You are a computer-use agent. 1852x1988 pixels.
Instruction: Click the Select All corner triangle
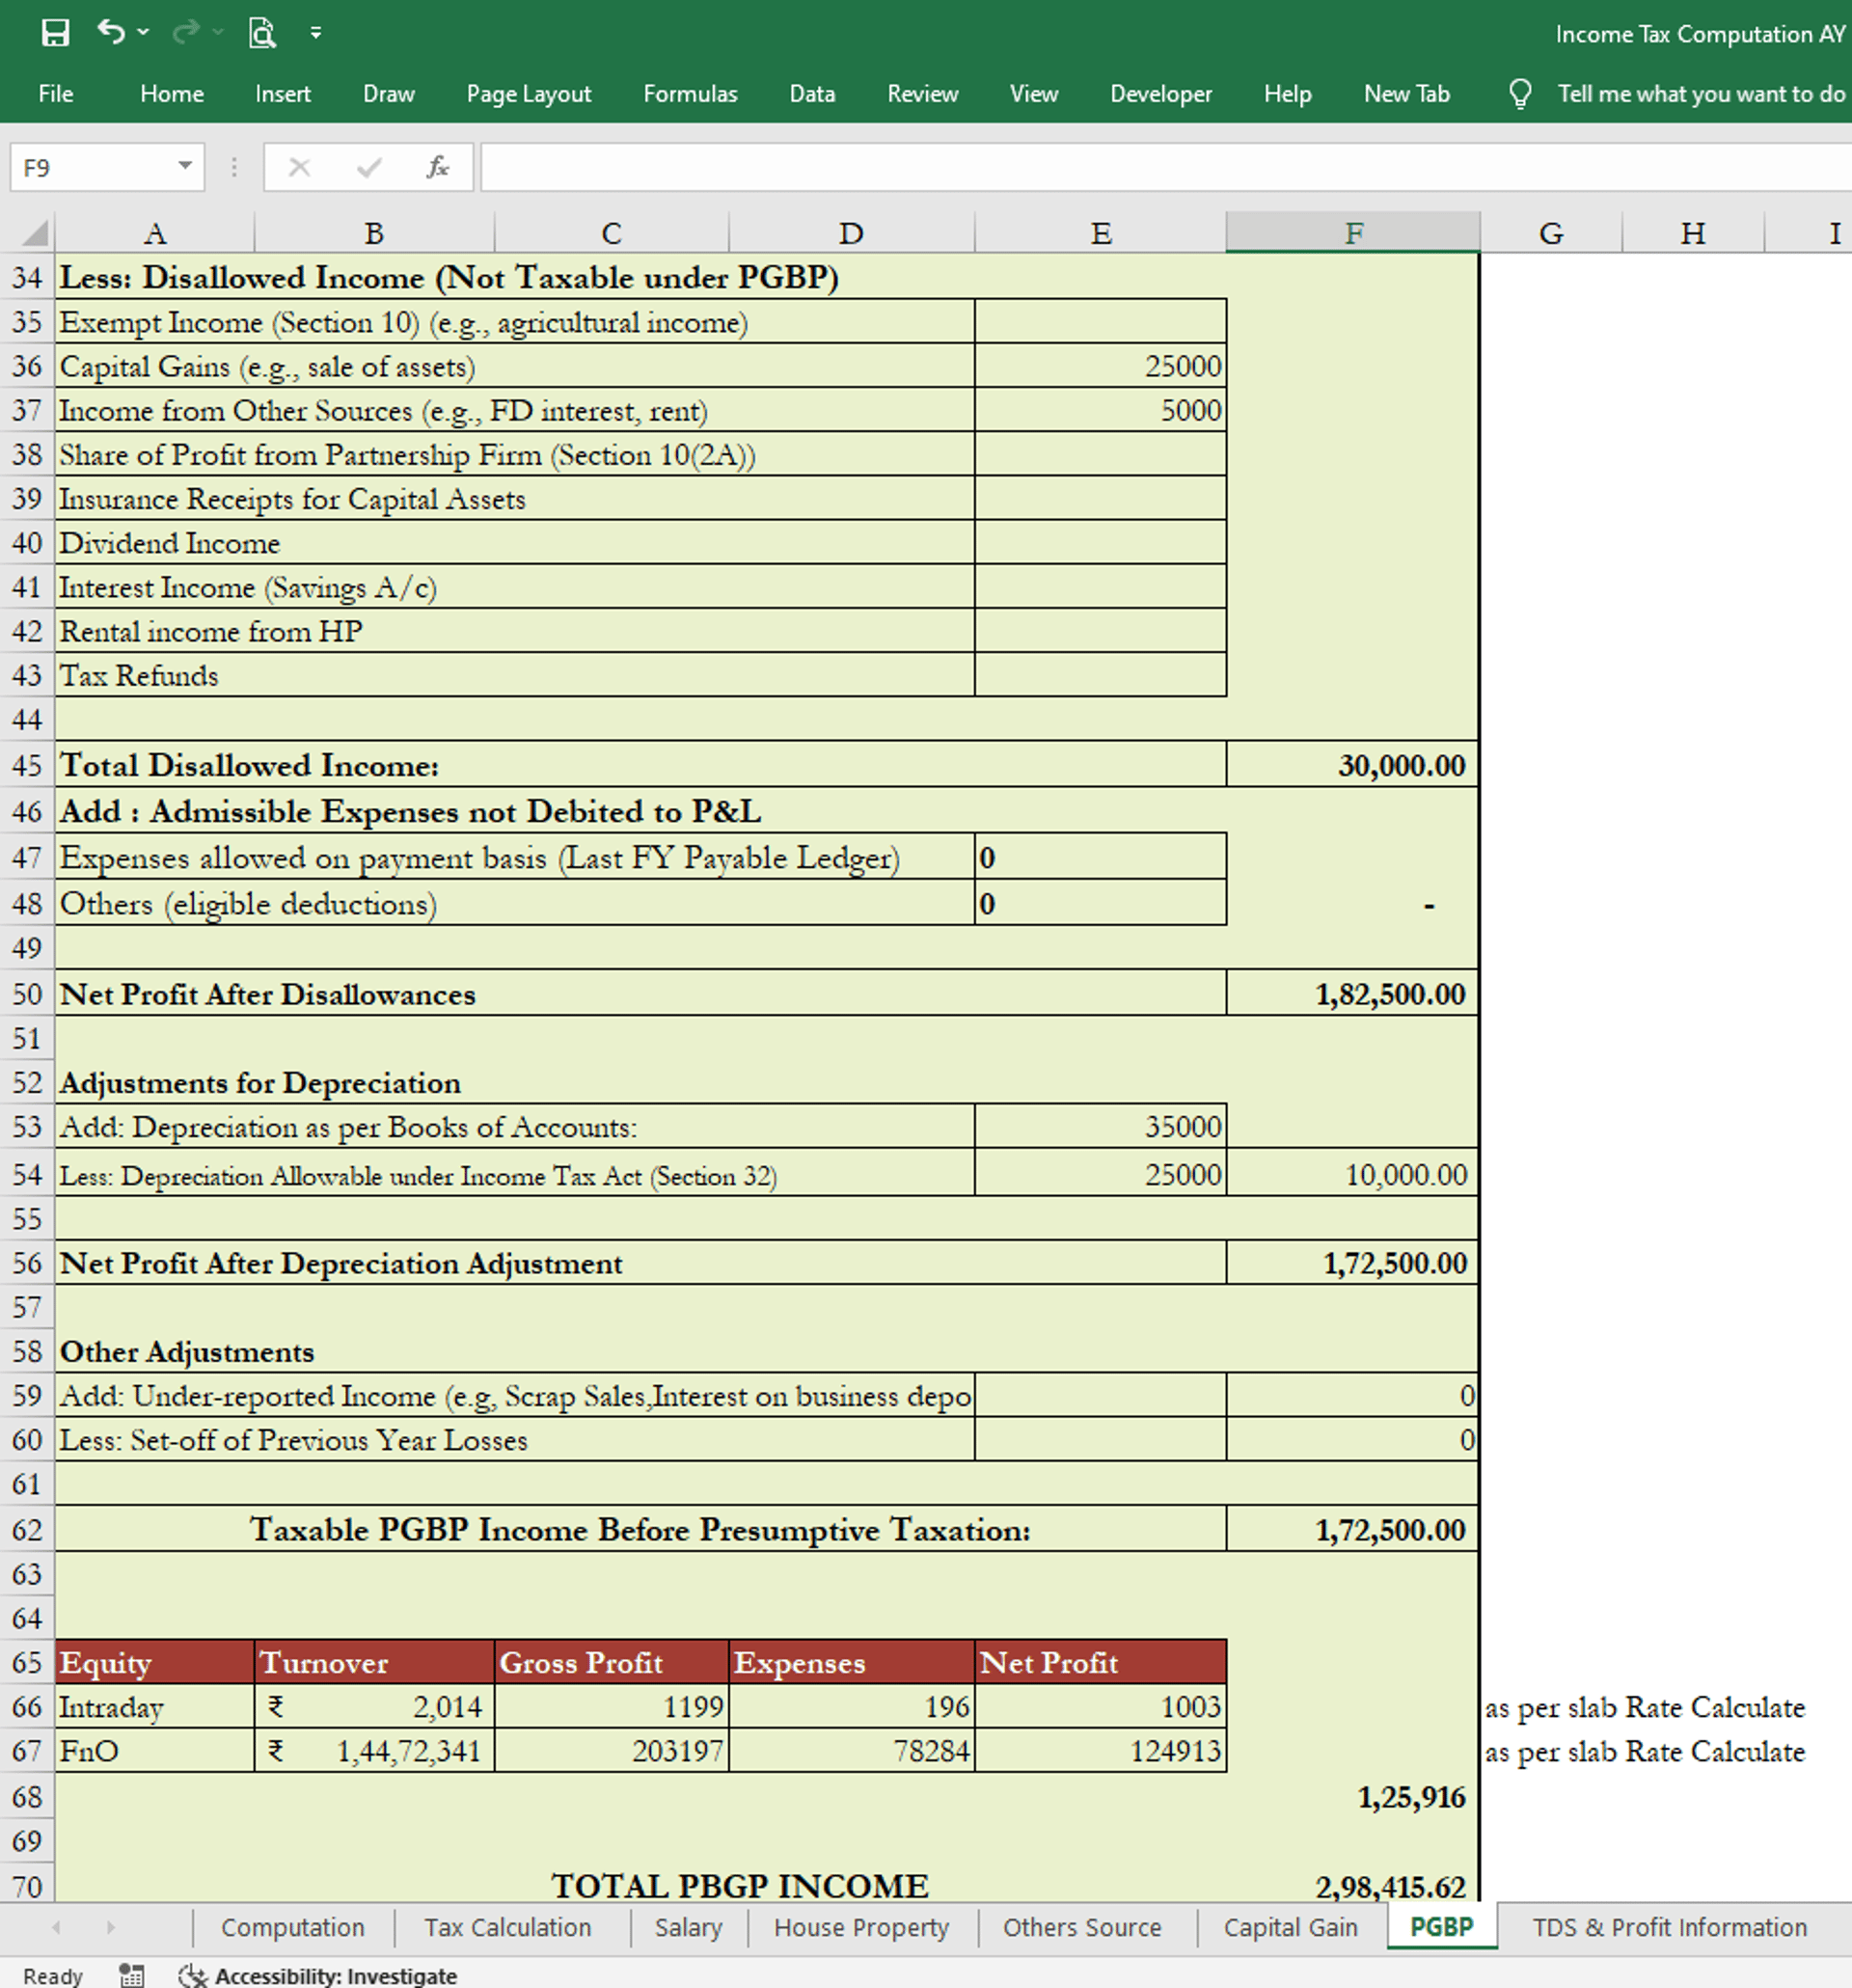(35, 234)
